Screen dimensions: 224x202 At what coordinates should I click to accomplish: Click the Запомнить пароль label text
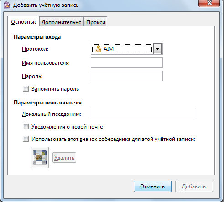[55, 89]
